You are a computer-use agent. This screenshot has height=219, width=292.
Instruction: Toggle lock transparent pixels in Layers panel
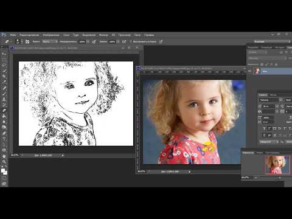(x=262, y=64)
